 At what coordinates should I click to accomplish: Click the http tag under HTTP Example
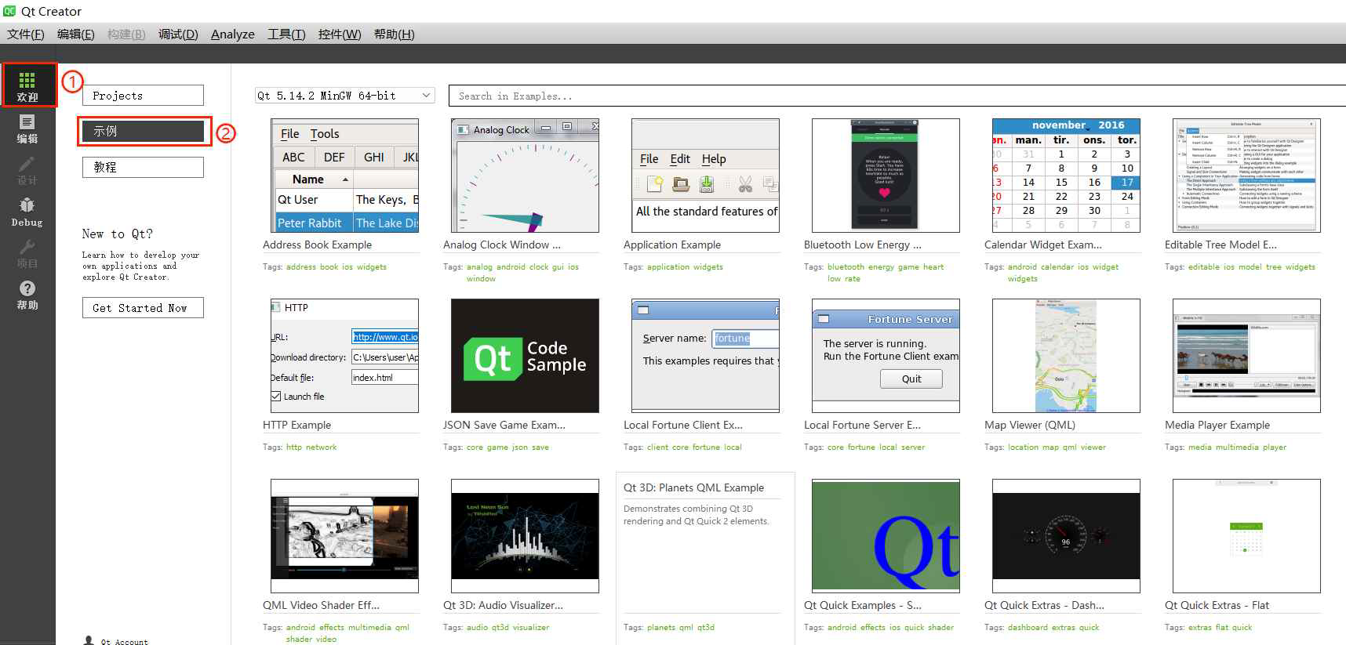294,448
